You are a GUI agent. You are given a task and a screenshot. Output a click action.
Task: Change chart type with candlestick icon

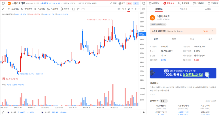(78, 9)
